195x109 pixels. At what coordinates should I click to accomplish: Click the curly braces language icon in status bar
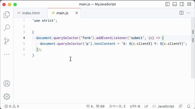[154, 106]
